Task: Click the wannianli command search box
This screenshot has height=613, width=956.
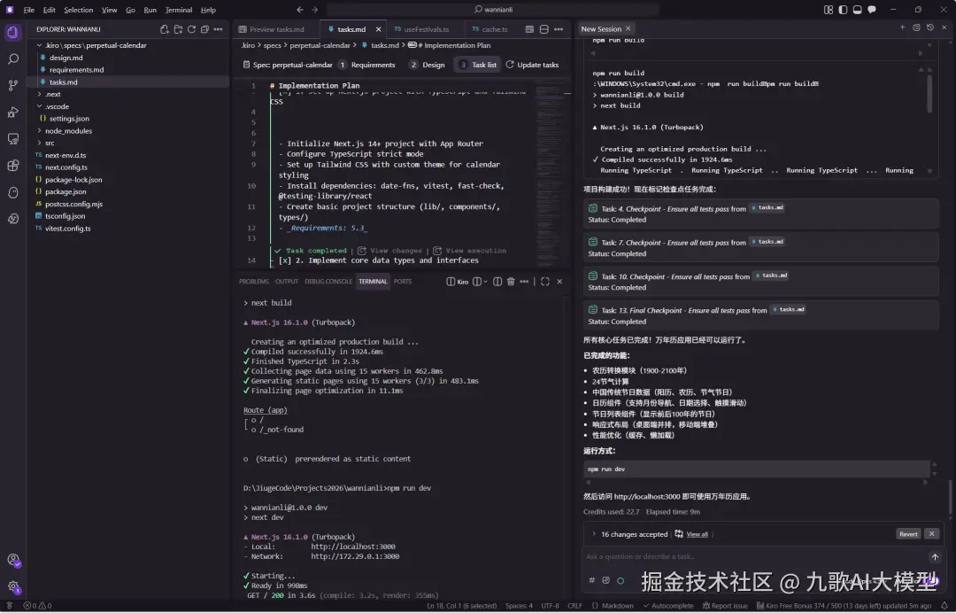Action: [493, 10]
